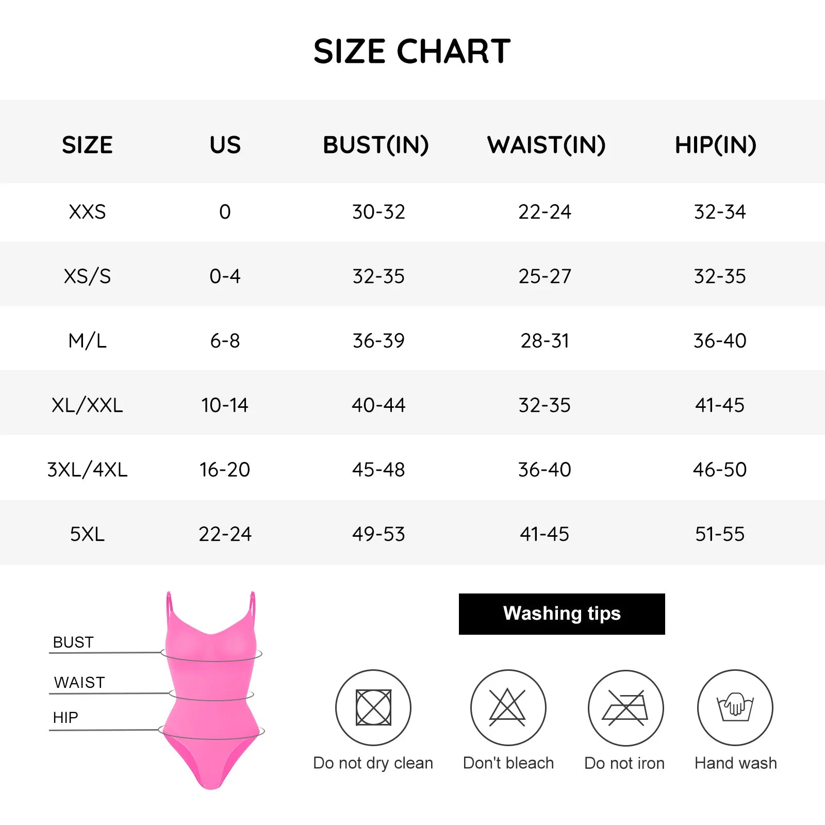The height and width of the screenshot is (825, 825).
Task: Click the WAIST measurement label on diagram
Action: 79,683
